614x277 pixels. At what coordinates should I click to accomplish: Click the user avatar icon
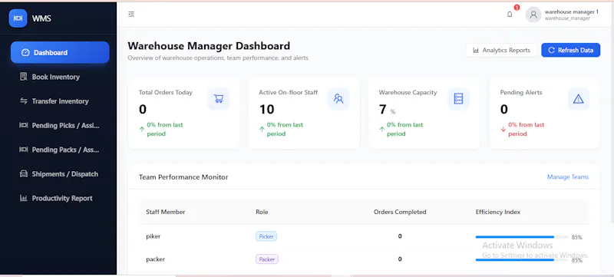tap(533, 15)
